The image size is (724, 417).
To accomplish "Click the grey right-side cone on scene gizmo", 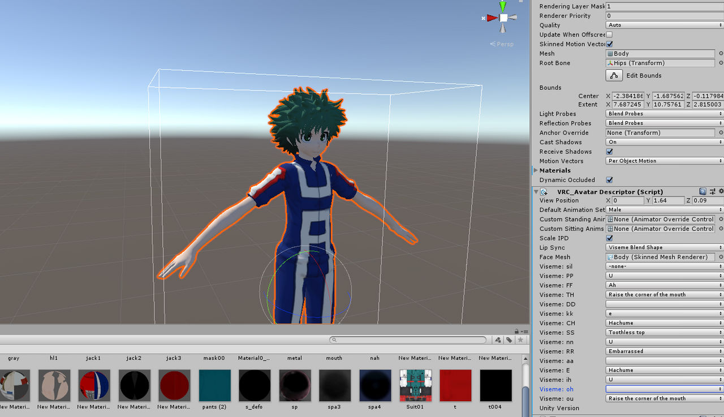I will pyautogui.click(x=513, y=18).
